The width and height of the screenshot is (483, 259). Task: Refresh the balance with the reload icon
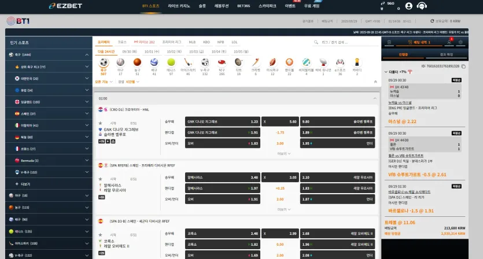(432, 21)
